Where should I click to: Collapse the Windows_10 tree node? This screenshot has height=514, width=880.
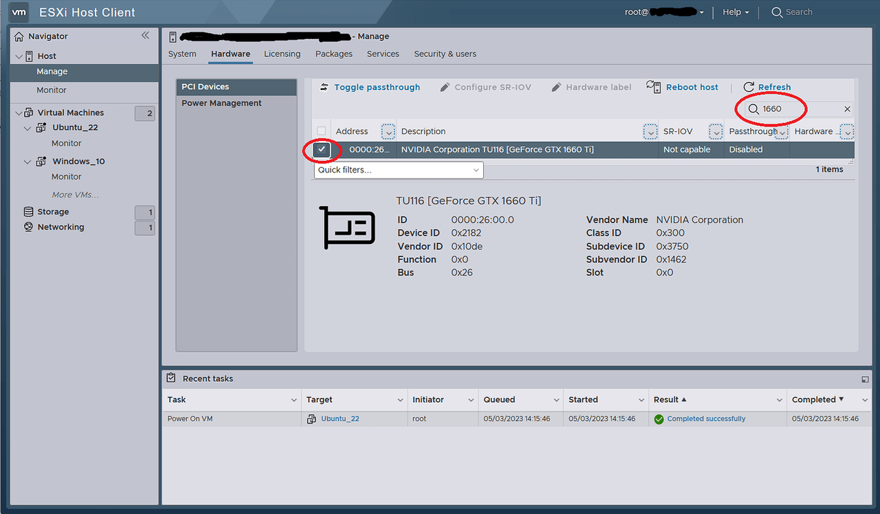coord(28,161)
